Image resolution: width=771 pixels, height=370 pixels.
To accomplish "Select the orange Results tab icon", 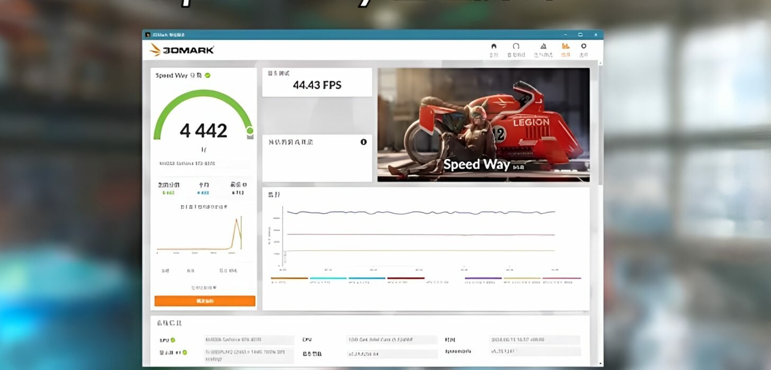I will point(566,46).
